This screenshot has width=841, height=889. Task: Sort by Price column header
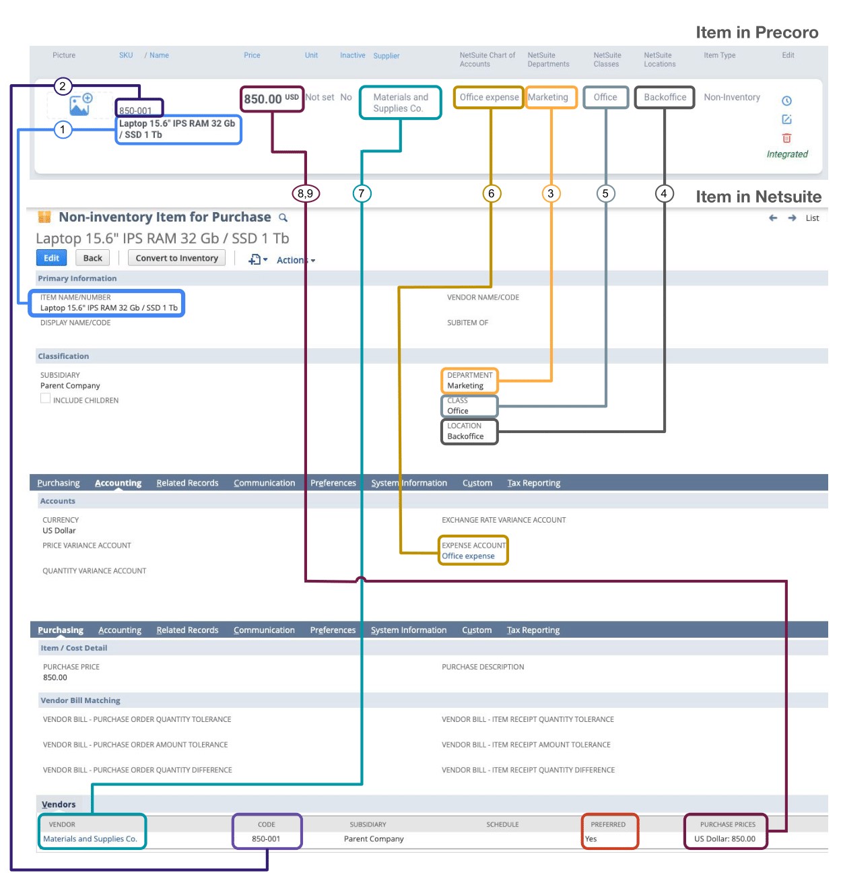tap(252, 55)
